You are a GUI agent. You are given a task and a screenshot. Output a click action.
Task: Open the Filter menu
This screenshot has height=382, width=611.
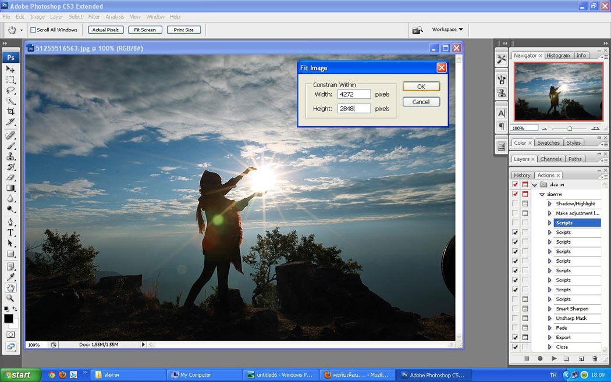click(94, 17)
